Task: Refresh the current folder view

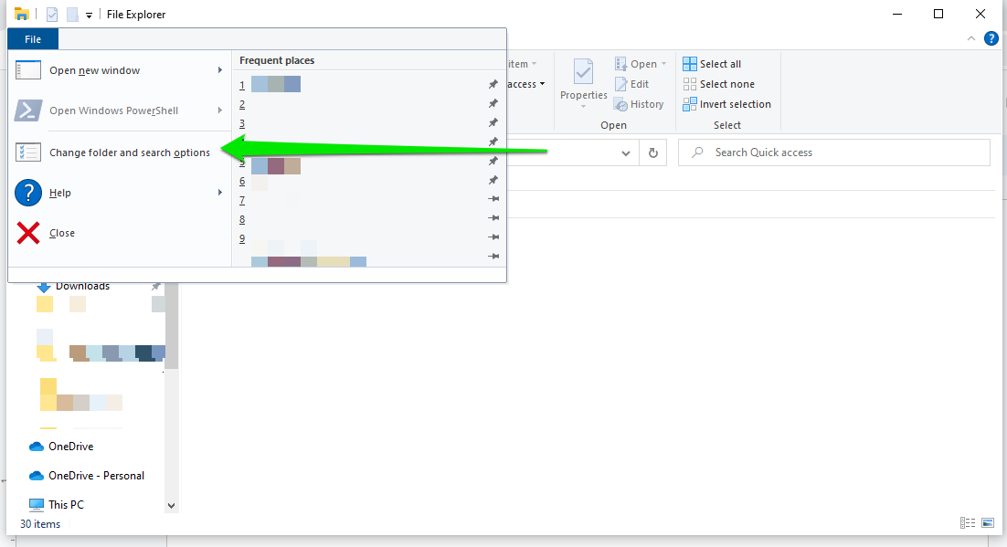Action: click(x=653, y=153)
